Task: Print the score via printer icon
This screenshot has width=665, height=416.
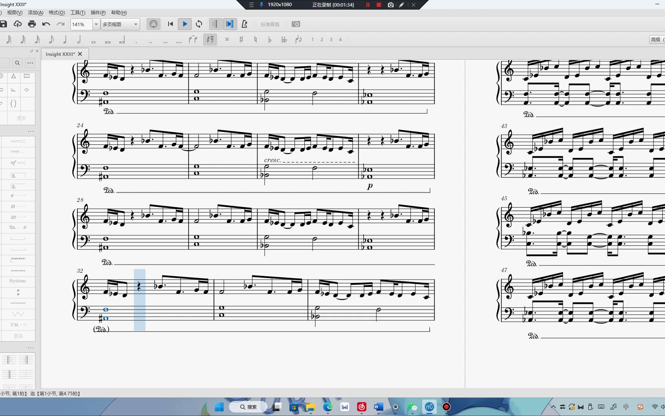Action: coord(32,24)
